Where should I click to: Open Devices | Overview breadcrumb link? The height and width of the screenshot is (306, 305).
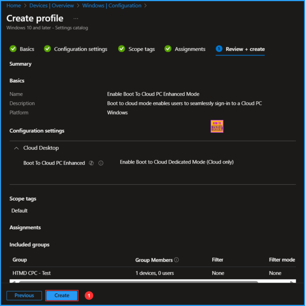[51, 6]
